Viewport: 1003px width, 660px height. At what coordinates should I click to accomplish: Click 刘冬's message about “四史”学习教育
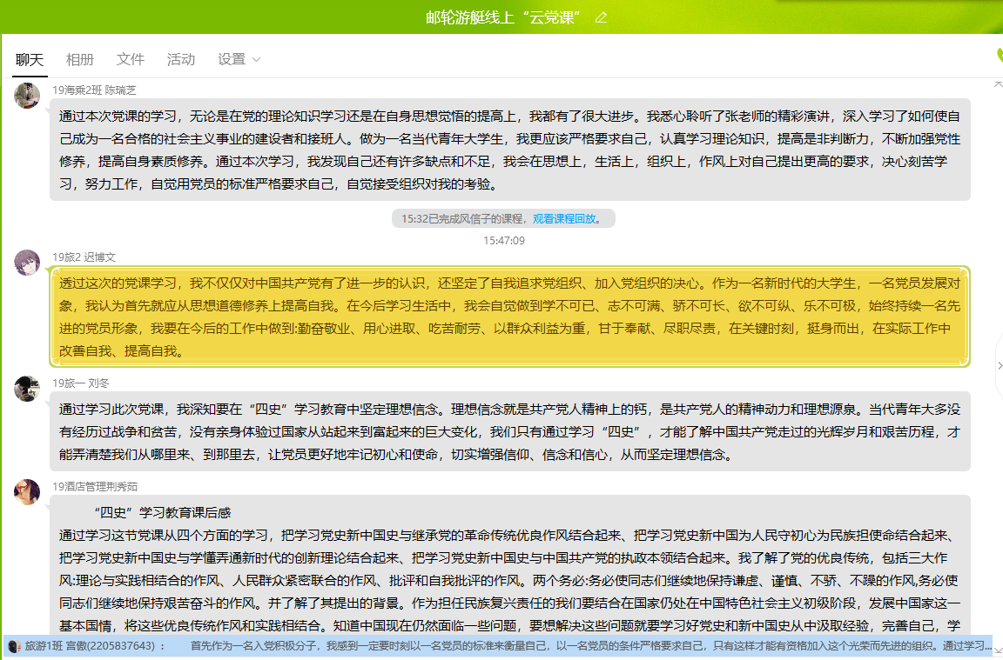pyautogui.click(x=510, y=431)
